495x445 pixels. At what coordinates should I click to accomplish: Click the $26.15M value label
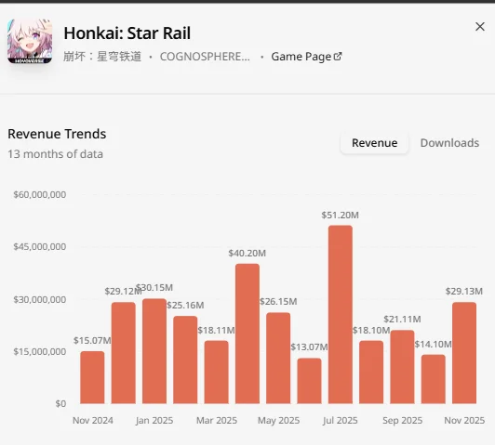pyautogui.click(x=278, y=302)
